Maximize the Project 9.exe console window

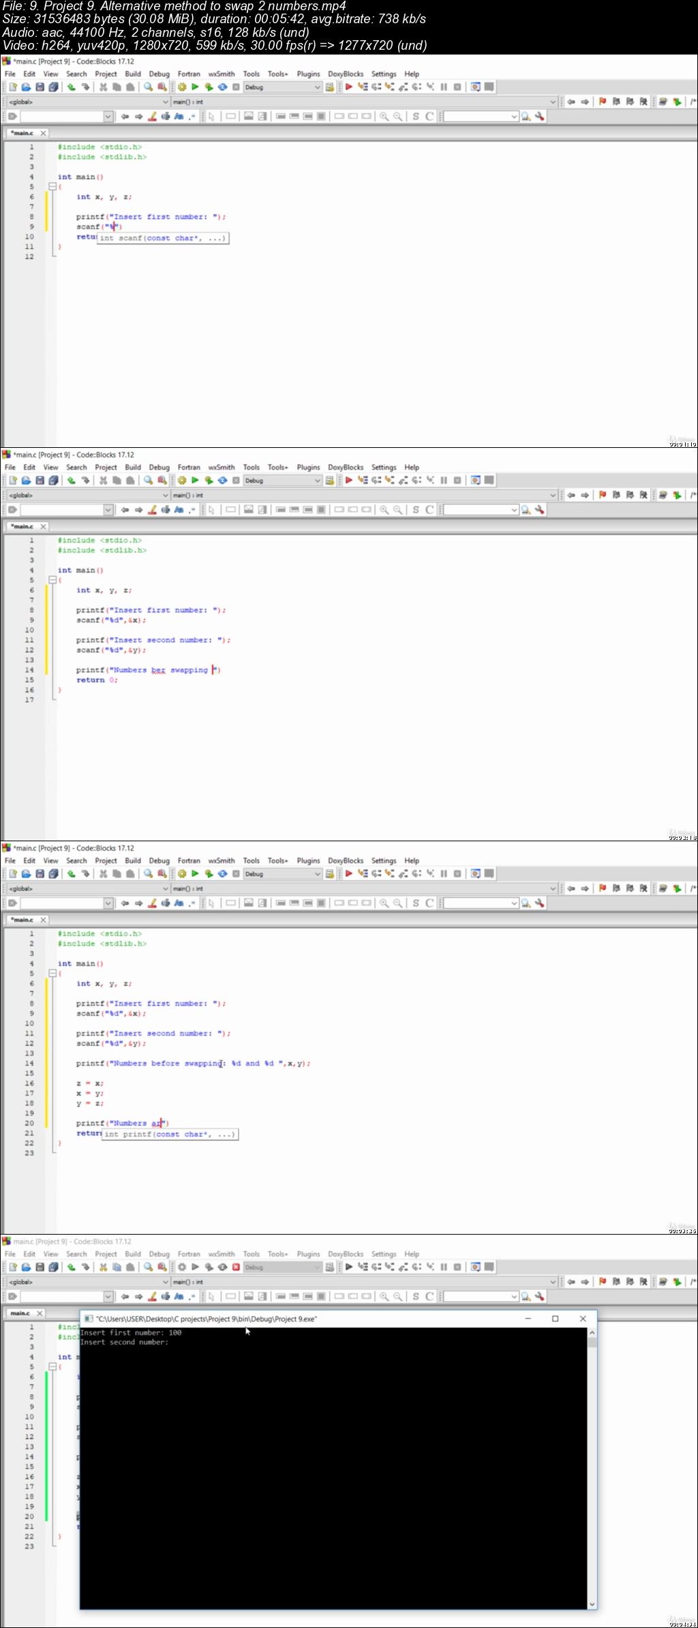555,1318
